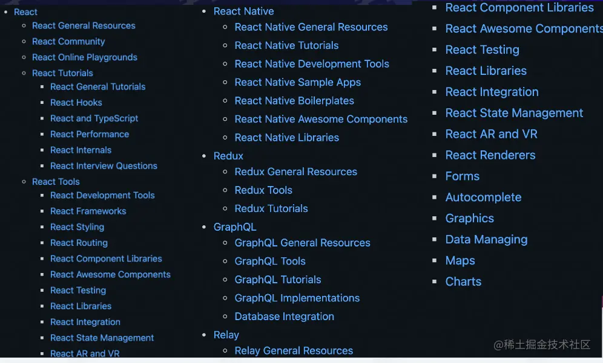Go to Redux Tools section
The height and width of the screenshot is (363, 603).
[x=263, y=190]
